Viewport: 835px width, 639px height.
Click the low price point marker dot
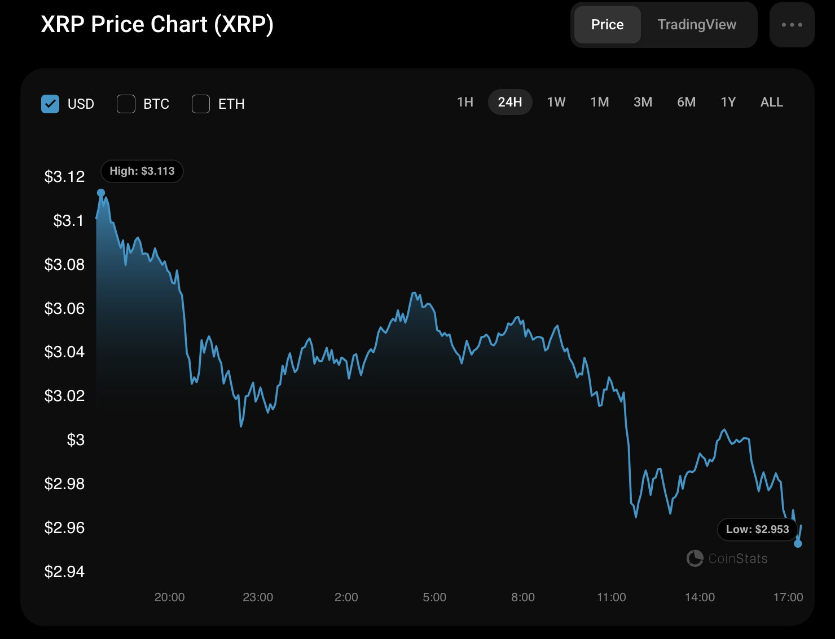[x=798, y=544]
